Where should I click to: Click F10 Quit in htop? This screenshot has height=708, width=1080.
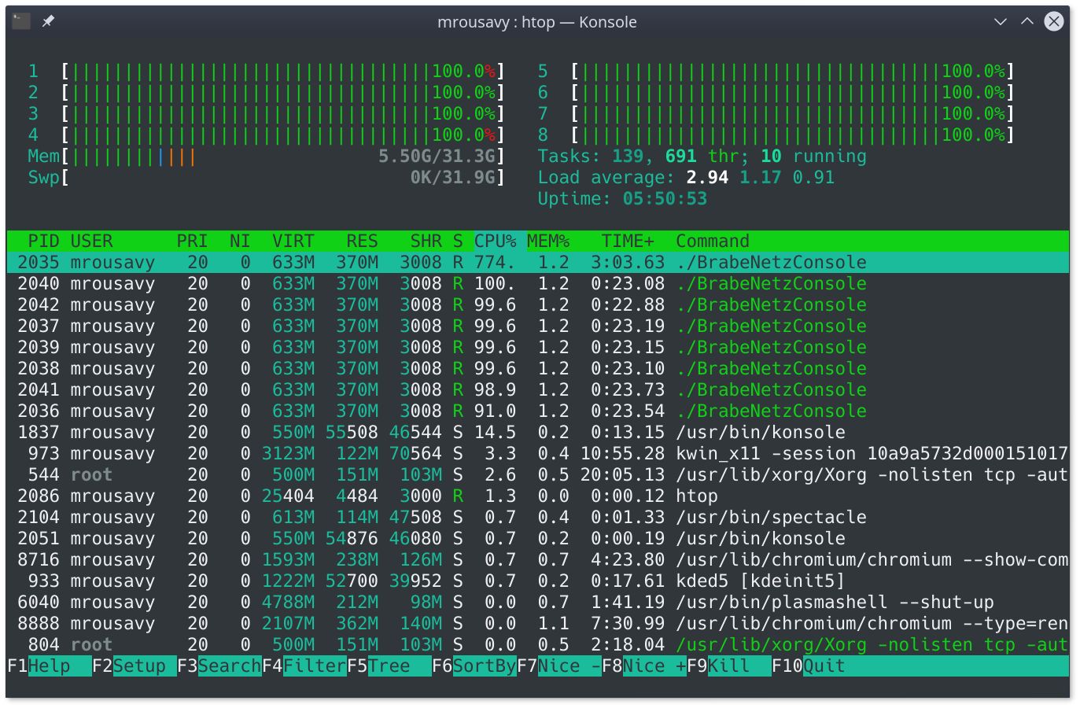click(x=808, y=666)
